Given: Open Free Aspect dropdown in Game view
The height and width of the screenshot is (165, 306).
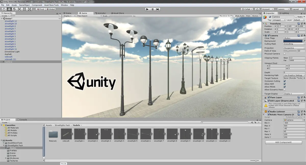Looking at the screenshot, I should (x=89, y=16).
